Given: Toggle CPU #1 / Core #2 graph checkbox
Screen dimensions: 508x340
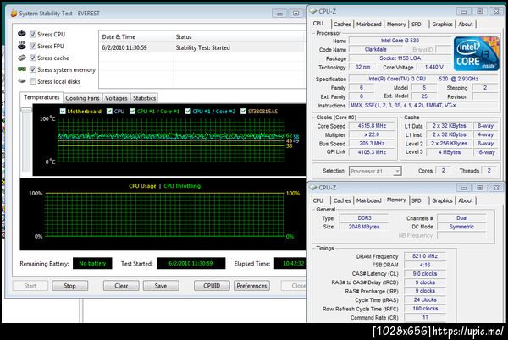Looking at the screenshot, I should pyautogui.click(x=188, y=112).
